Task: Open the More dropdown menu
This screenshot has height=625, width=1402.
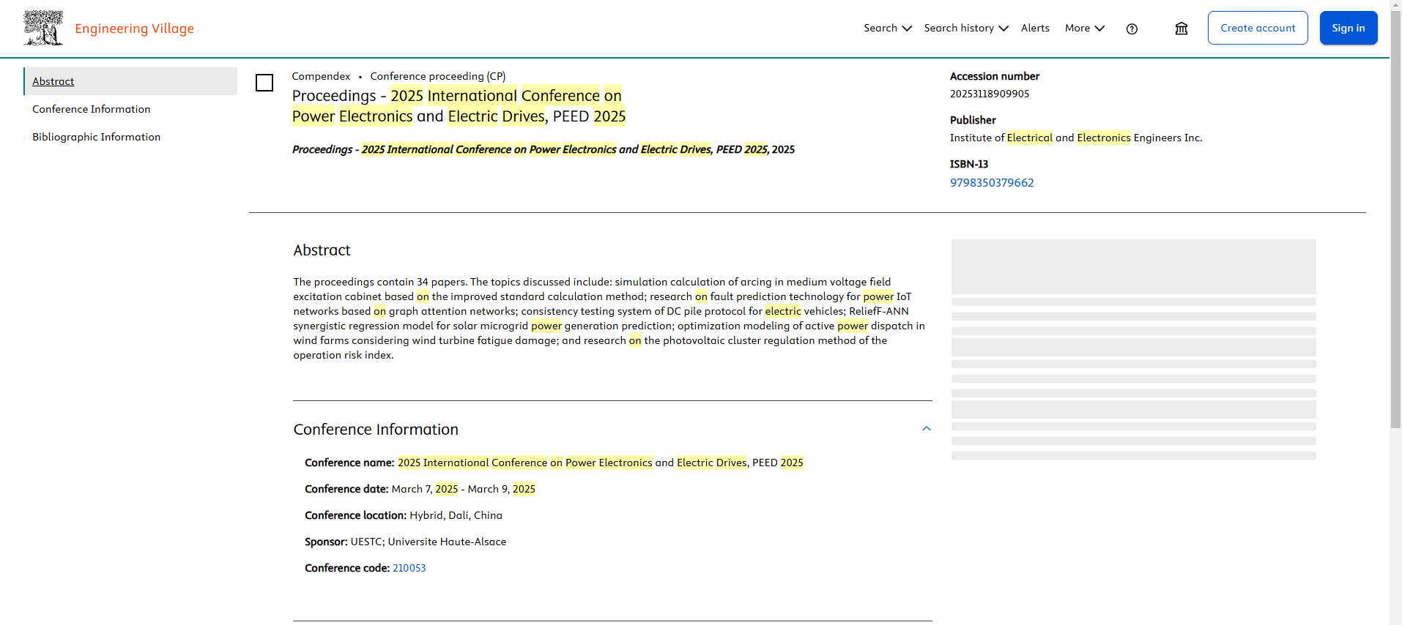Action: point(1085,28)
